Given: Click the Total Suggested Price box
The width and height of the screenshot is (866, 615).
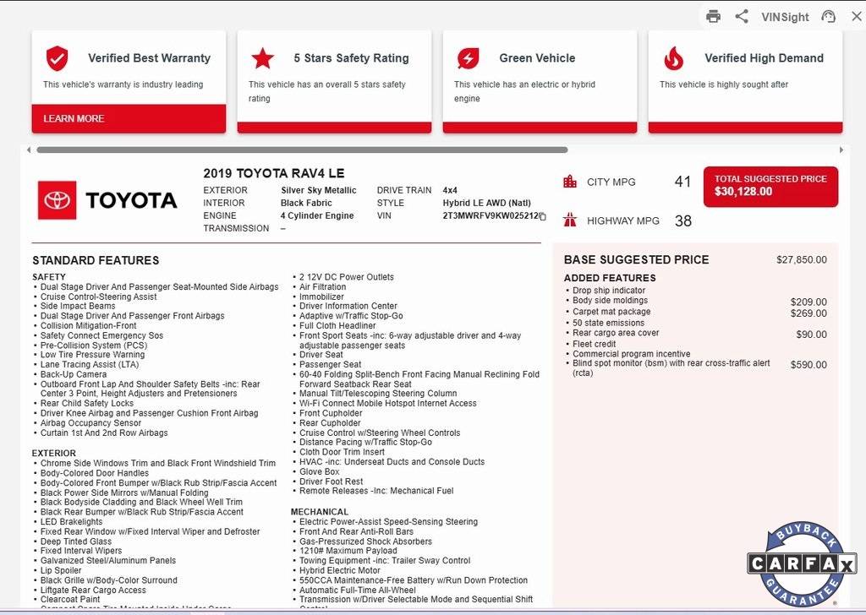Looking at the screenshot, I should click(770, 187).
